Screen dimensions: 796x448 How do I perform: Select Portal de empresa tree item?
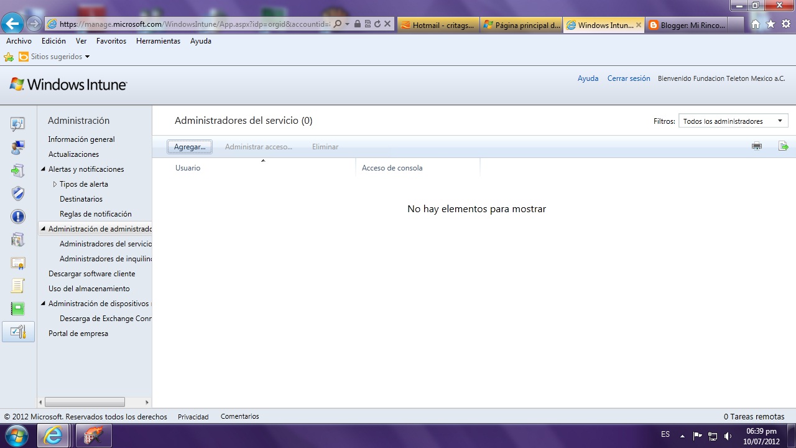pyautogui.click(x=78, y=334)
